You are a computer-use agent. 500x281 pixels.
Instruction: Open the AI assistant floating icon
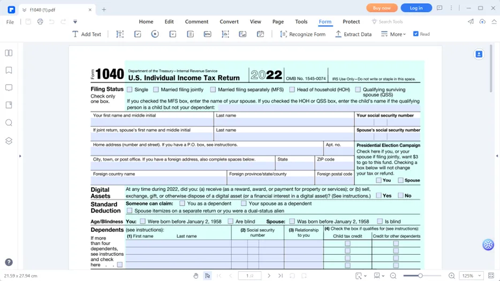click(x=488, y=245)
